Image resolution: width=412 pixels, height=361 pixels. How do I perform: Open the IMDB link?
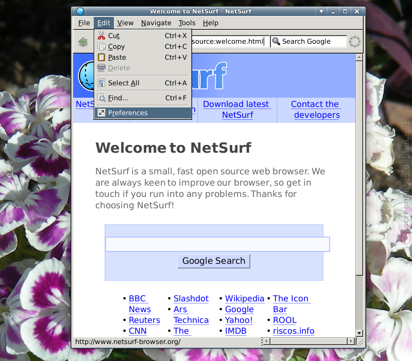pyautogui.click(x=236, y=331)
